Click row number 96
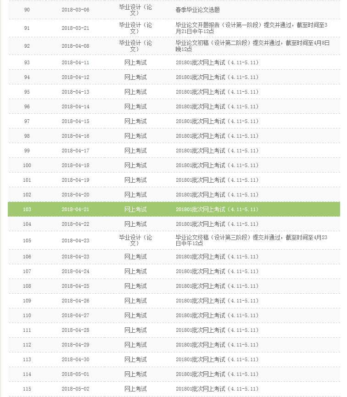The image size is (347, 397). [27, 106]
